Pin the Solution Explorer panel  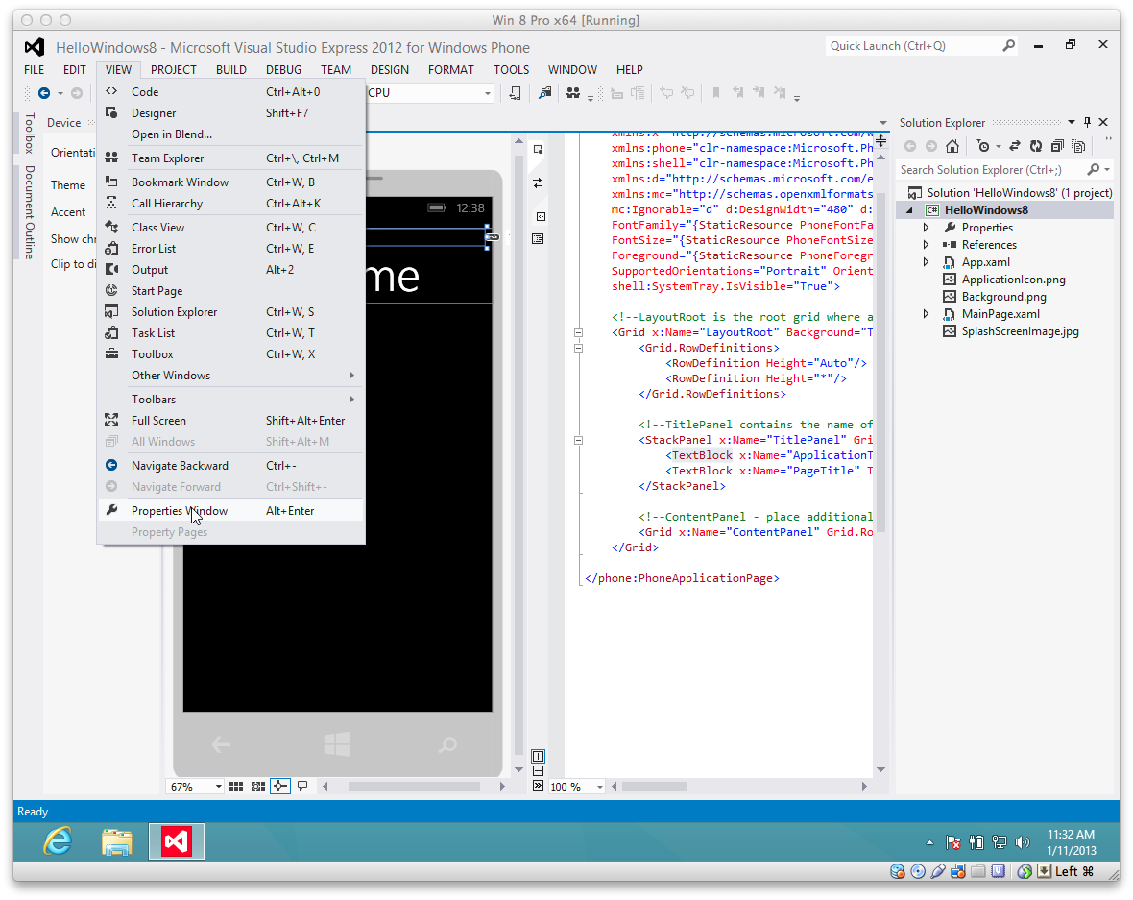(1088, 122)
